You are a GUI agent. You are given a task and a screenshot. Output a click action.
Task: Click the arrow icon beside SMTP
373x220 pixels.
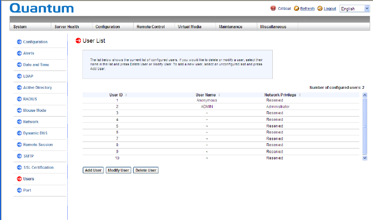(x=19, y=156)
